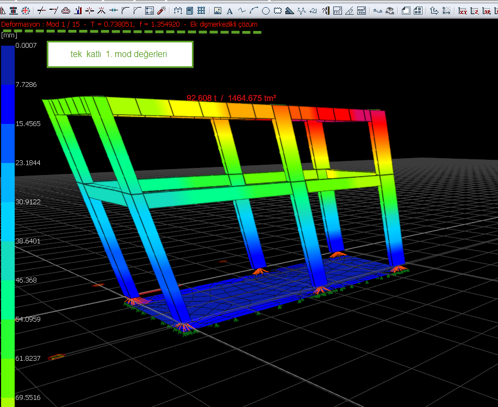Screen dimensions: 498x407
Task: Switch to XY plane view
Action: (462, 10)
